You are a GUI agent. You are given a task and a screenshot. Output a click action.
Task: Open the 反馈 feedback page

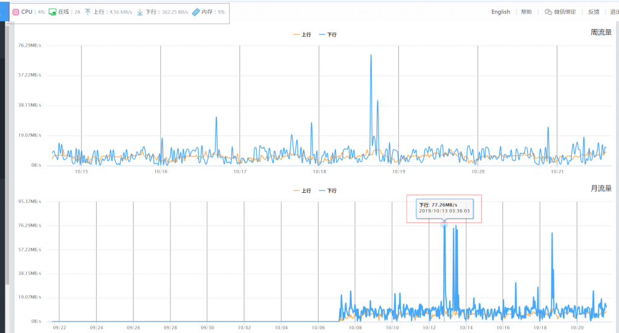tap(594, 12)
